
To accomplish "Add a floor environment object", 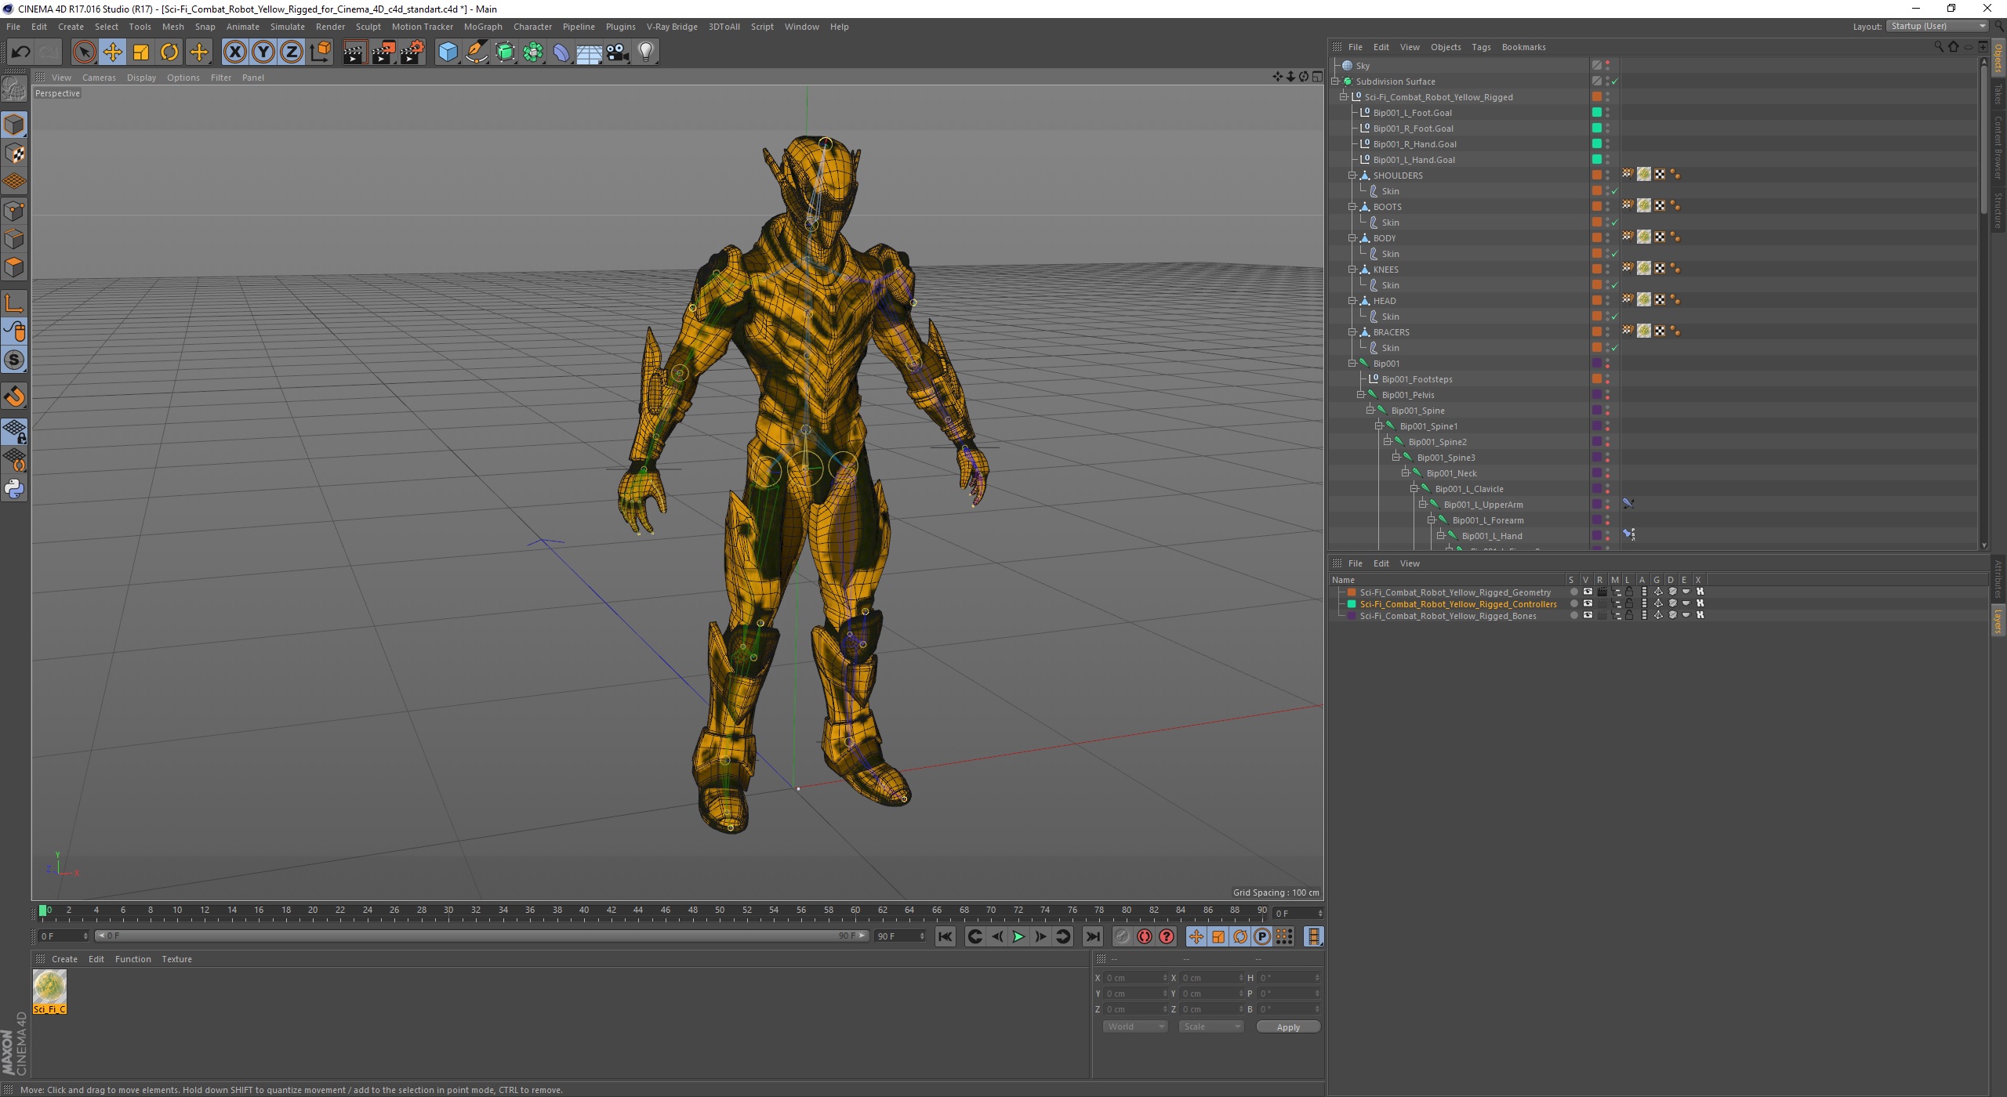I will coord(590,52).
